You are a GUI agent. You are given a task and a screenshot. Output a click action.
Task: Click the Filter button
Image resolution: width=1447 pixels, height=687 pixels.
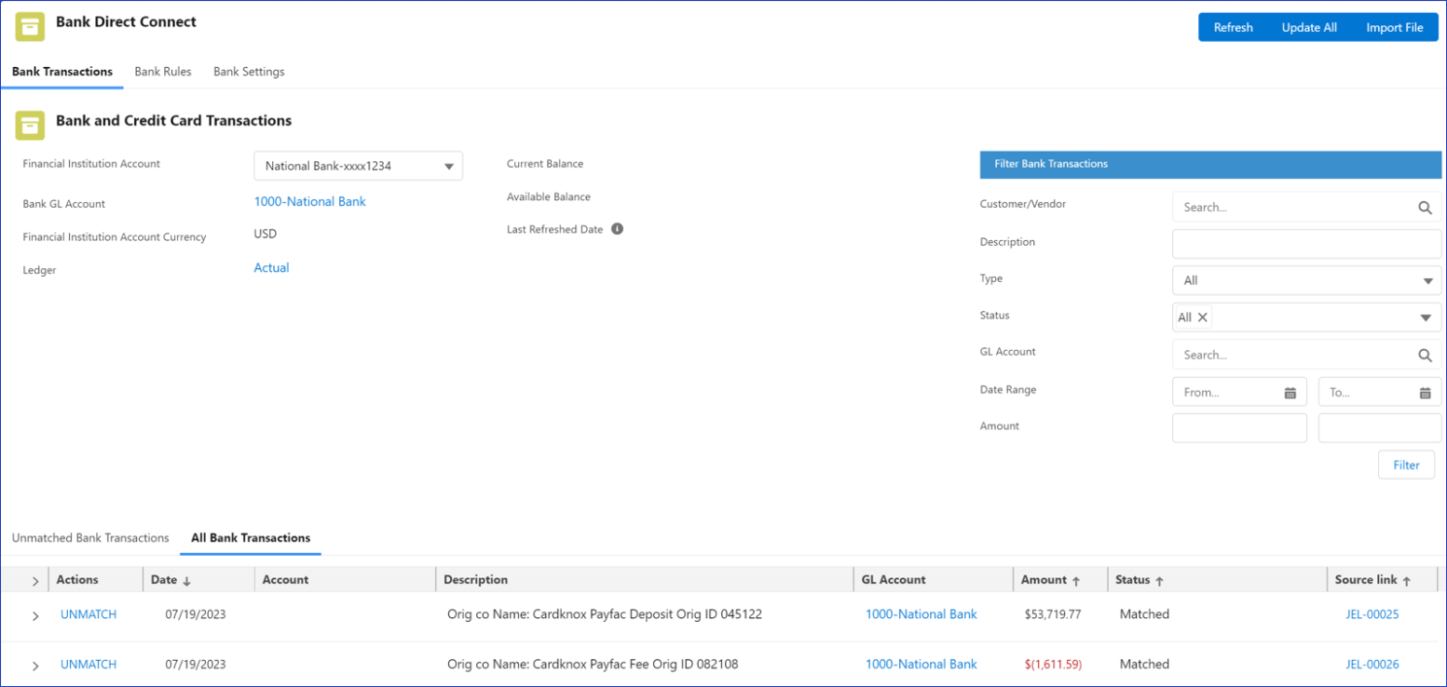pyautogui.click(x=1406, y=465)
